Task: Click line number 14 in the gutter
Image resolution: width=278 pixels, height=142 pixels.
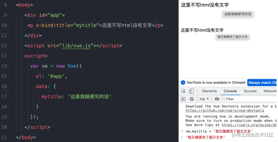Action: coord(4,66)
